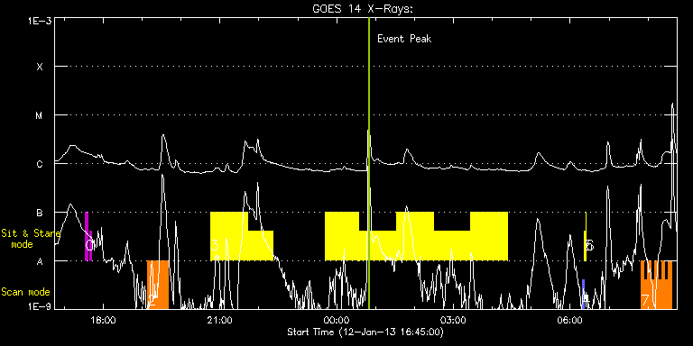Click the 21:00 time axis tick label
The width and height of the screenshot is (693, 346).
coord(219,321)
